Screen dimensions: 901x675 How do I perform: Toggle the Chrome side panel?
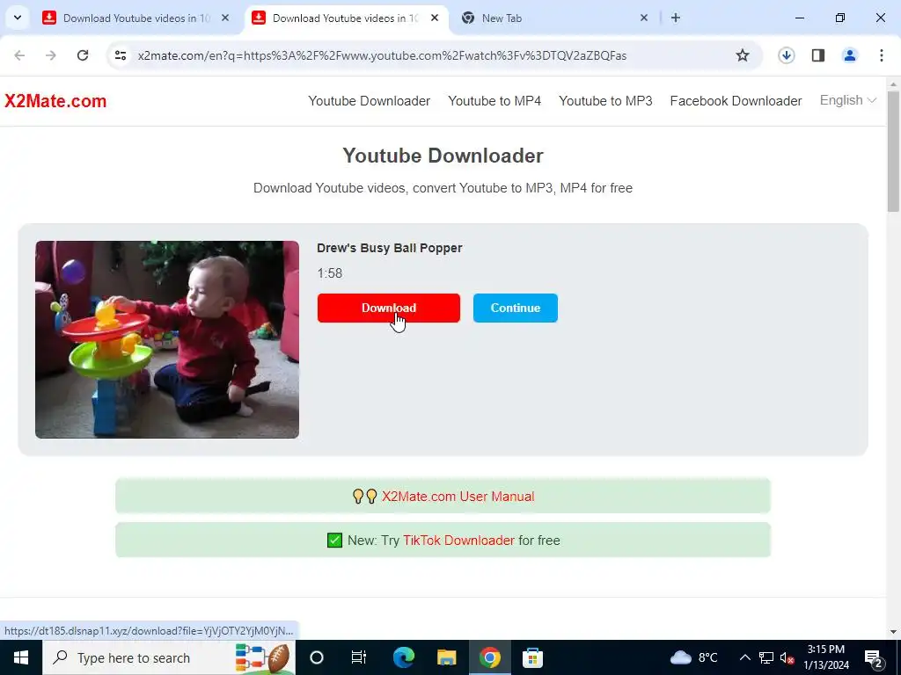(x=818, y=55)
